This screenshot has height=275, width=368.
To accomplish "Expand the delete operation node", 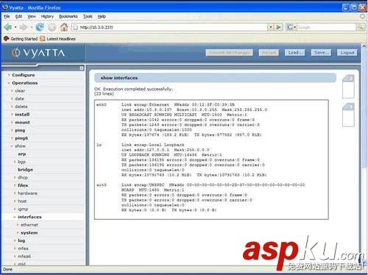I will coord(12,107).
